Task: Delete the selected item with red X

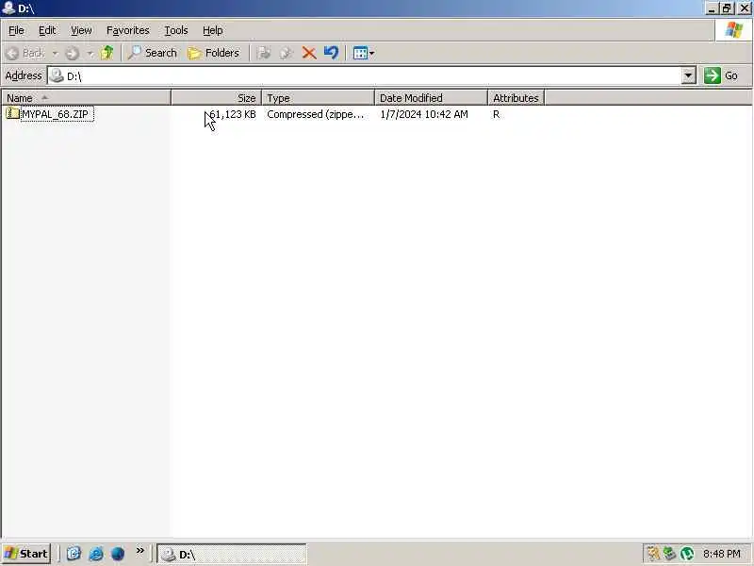Action: [x=309, y=53]
